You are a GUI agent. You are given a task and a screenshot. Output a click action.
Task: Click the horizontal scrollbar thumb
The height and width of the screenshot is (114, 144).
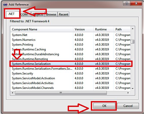click(61, 93)
